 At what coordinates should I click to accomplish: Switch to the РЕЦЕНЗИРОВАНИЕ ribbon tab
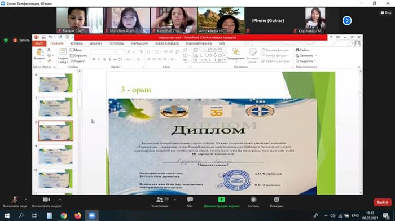[x=199, y=43]
